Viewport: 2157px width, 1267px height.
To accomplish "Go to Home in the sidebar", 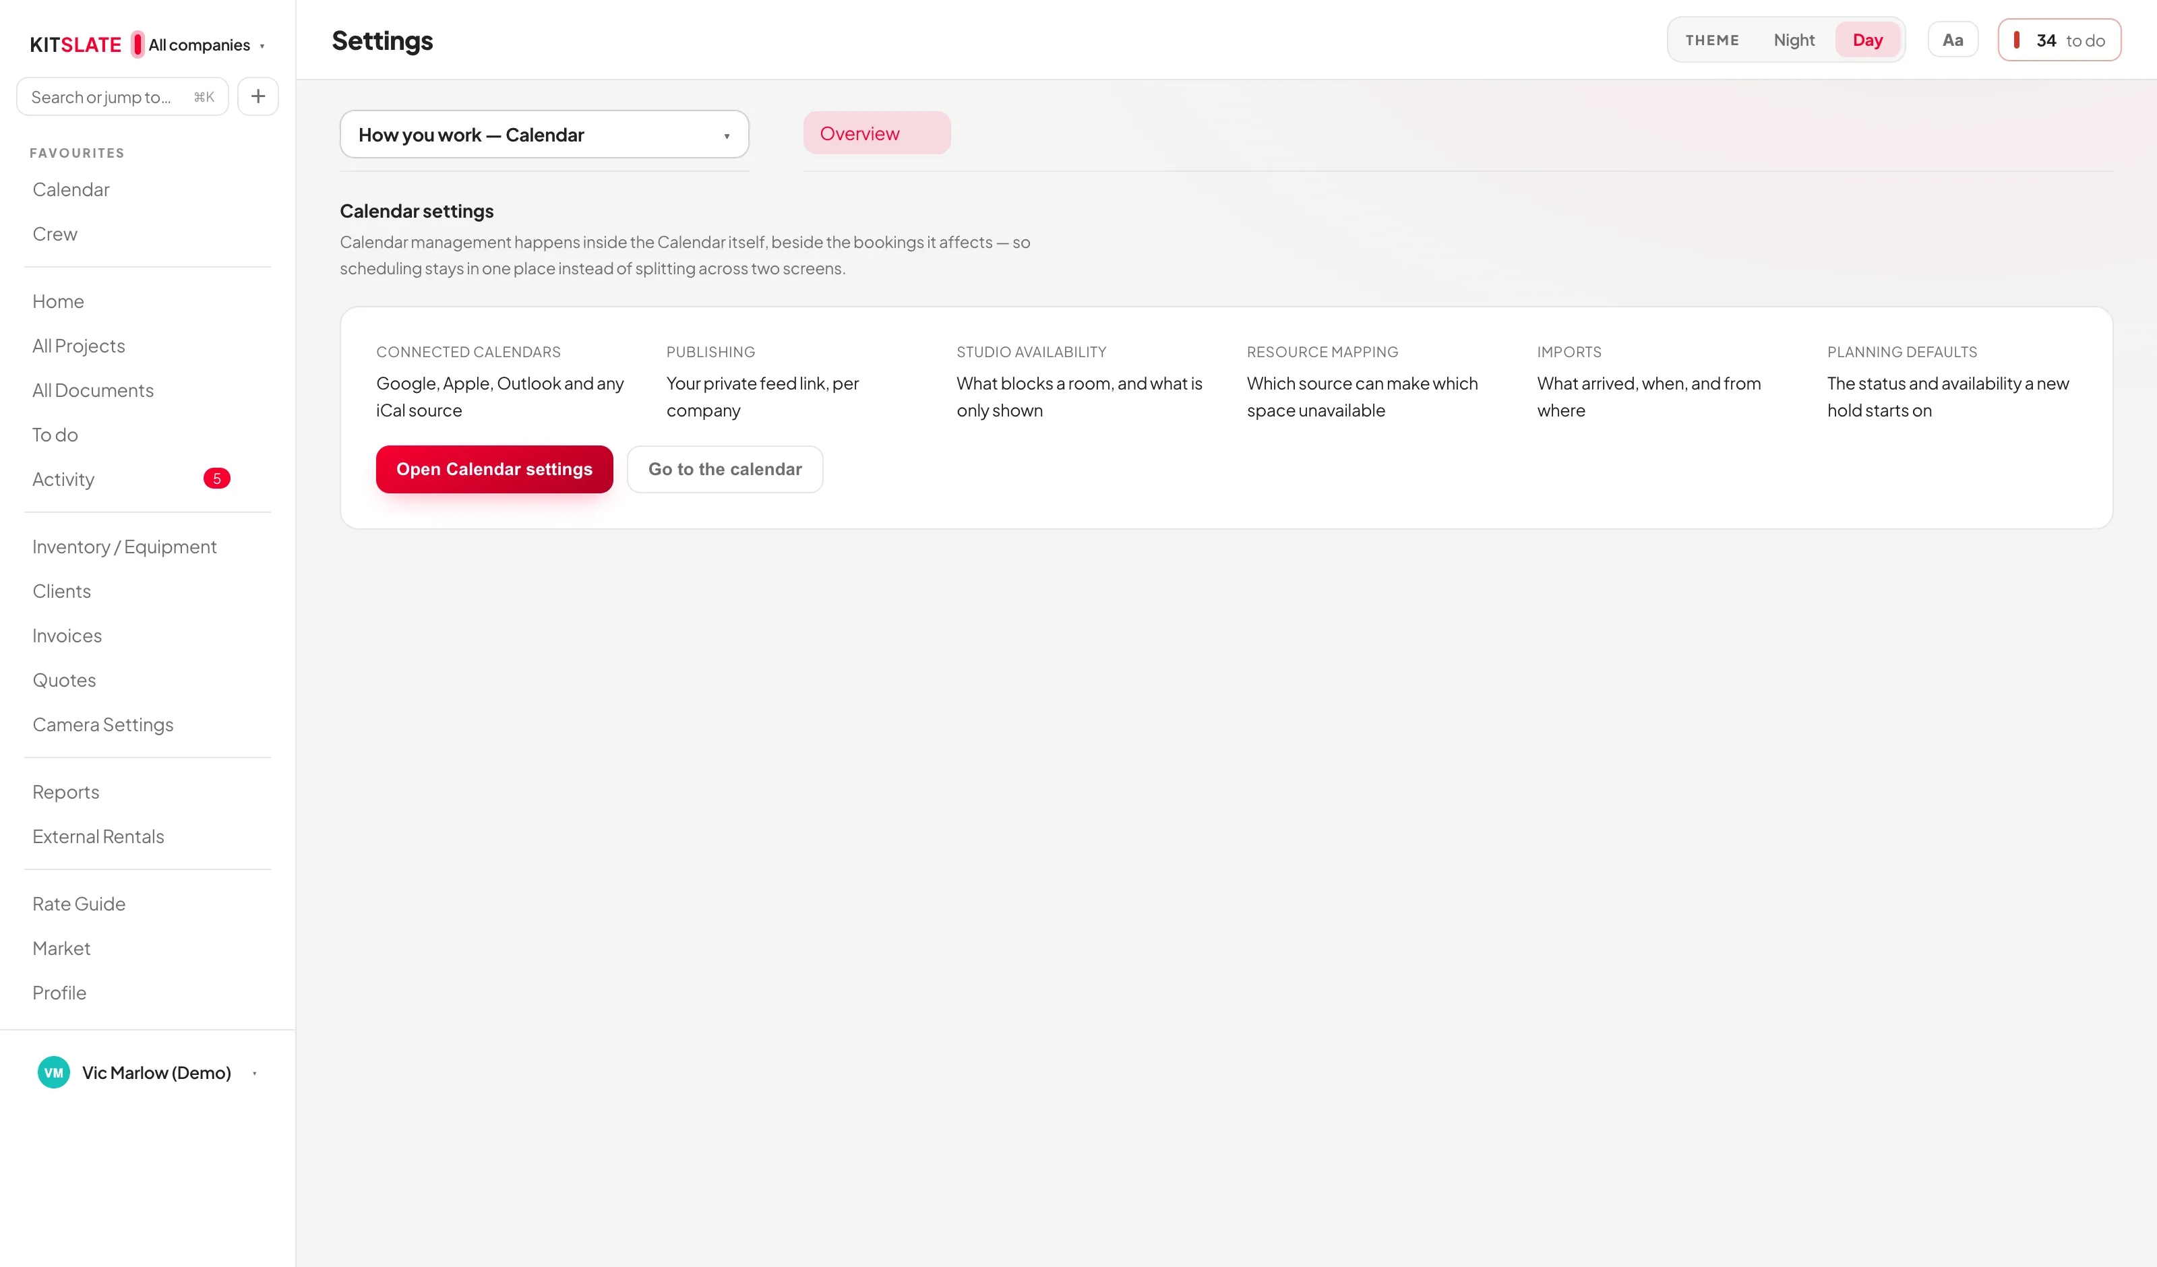I will click(x=58, y=301).
